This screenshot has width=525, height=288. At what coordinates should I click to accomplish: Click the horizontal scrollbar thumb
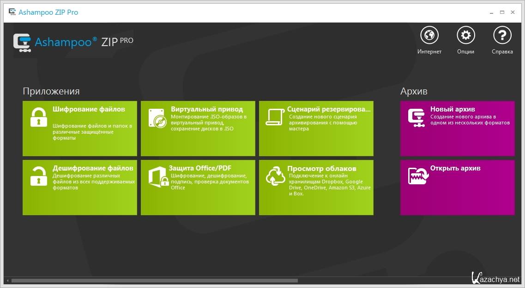[154, 280]
